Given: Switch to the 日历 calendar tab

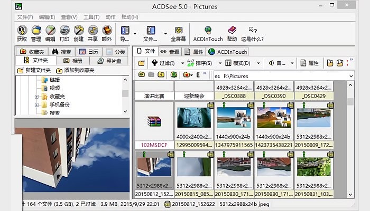Looking at the screenshot, I should [x=88, y=52].
